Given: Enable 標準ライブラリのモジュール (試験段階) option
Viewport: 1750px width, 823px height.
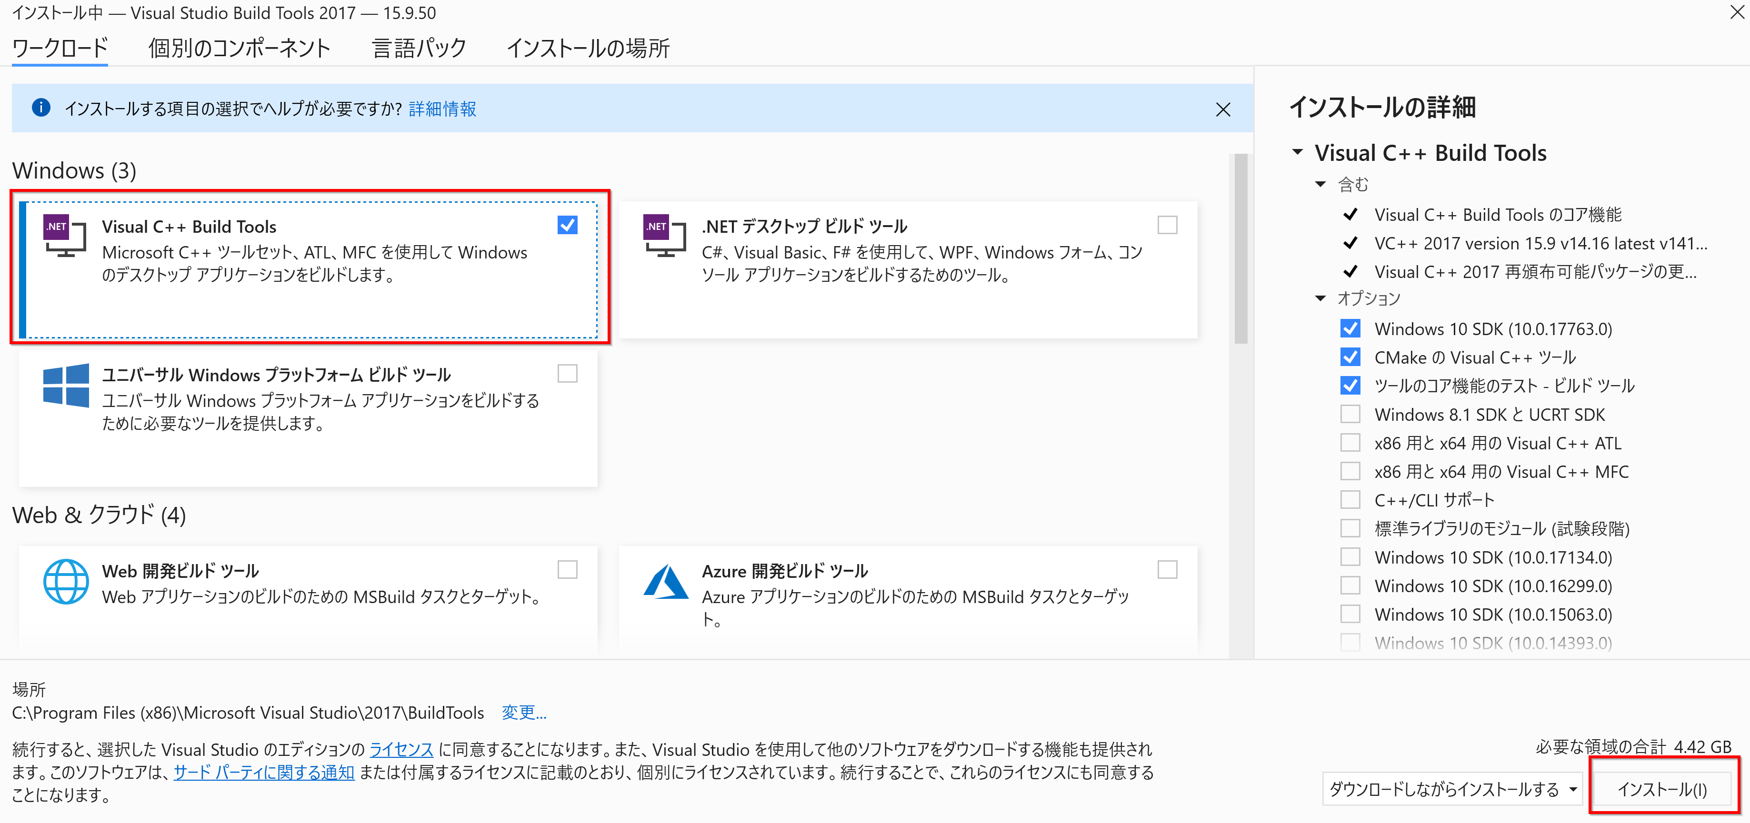Looking at the screenshot, I should [1350, 528].
